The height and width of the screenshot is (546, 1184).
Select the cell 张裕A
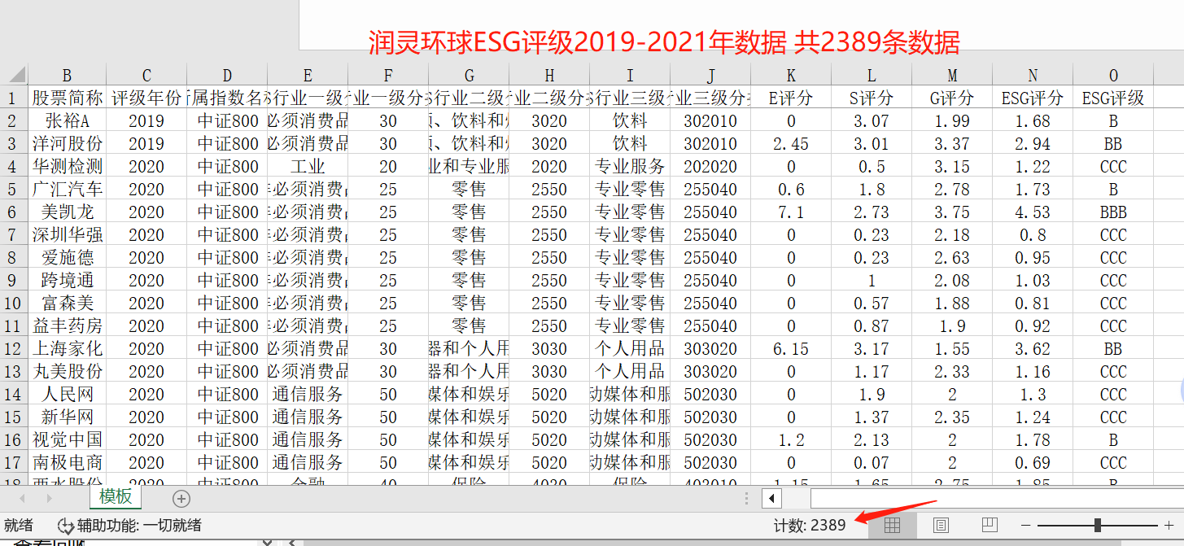coord(68,121)
